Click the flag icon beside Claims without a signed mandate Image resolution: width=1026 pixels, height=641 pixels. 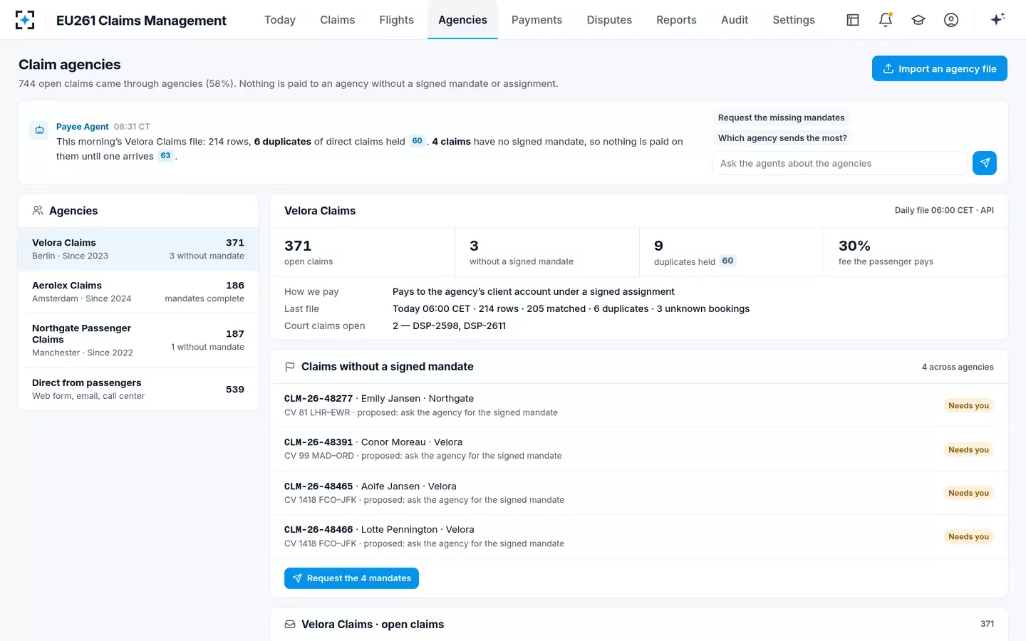tap(290, 367)
